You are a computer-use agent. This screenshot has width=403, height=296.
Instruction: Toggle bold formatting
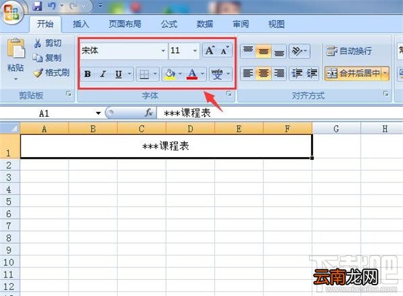[x=87, y=74]
